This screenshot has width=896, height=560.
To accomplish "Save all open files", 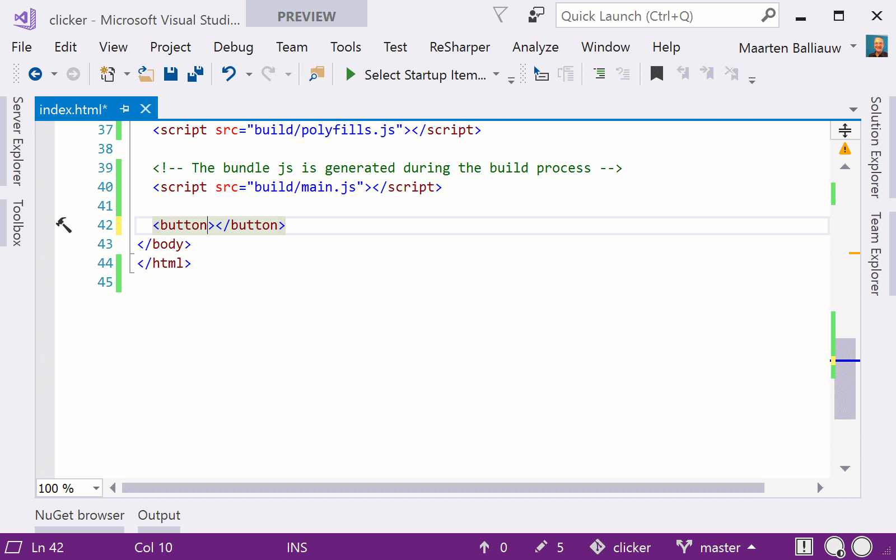I will point(194,73).
